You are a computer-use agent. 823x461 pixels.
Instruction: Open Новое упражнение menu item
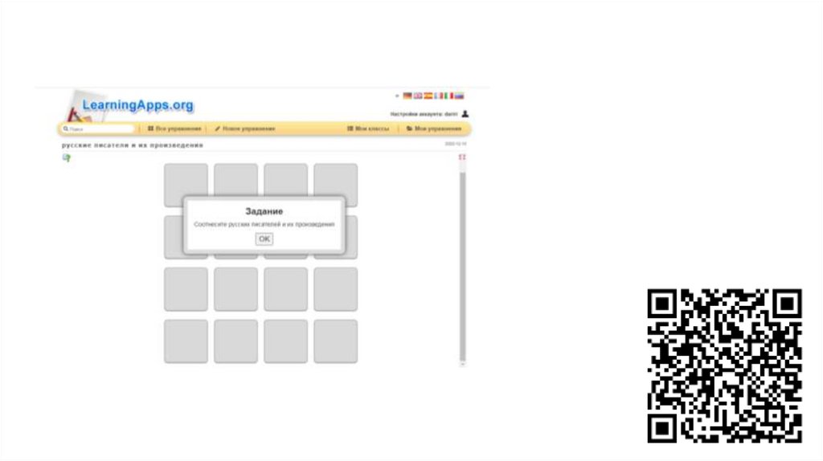tap(244, 129)
